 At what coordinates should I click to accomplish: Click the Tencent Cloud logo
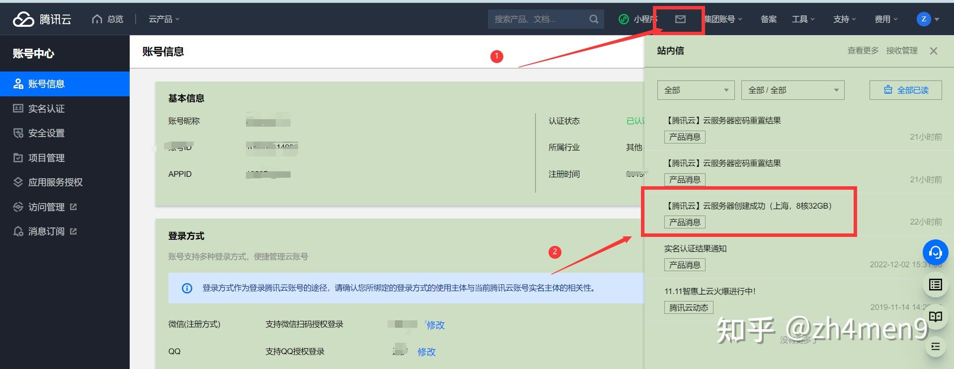42,19
